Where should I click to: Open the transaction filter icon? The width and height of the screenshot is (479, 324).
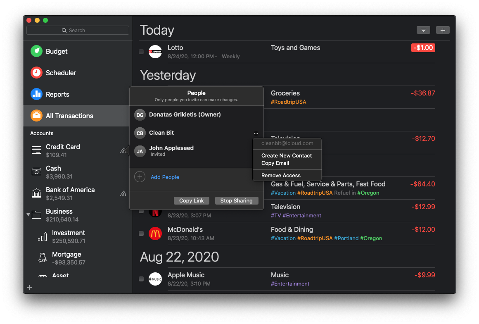point(423,30)
